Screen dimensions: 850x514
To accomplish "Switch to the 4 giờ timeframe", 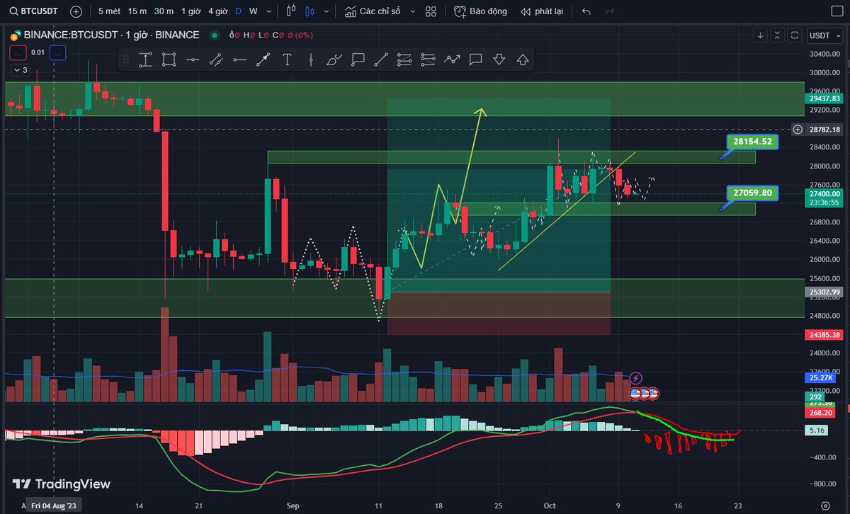I will coord(217,11).
